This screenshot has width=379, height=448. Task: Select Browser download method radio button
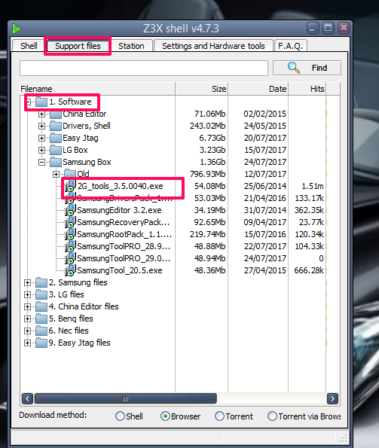tap(165, 416)
